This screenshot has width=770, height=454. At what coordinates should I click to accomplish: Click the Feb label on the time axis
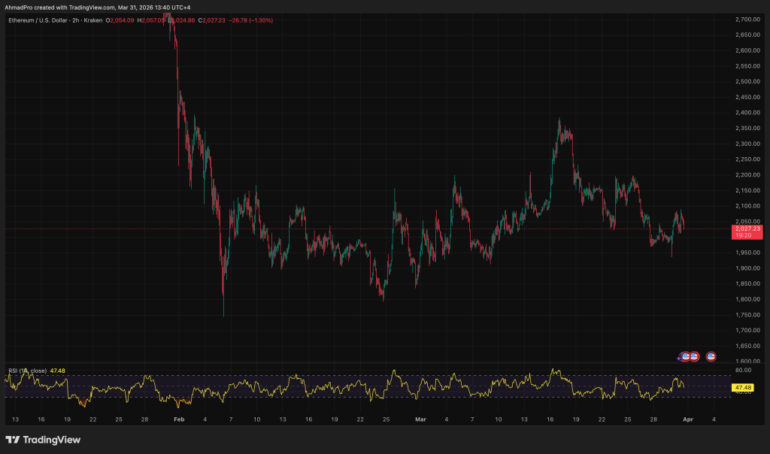click(x=178, y=419)
